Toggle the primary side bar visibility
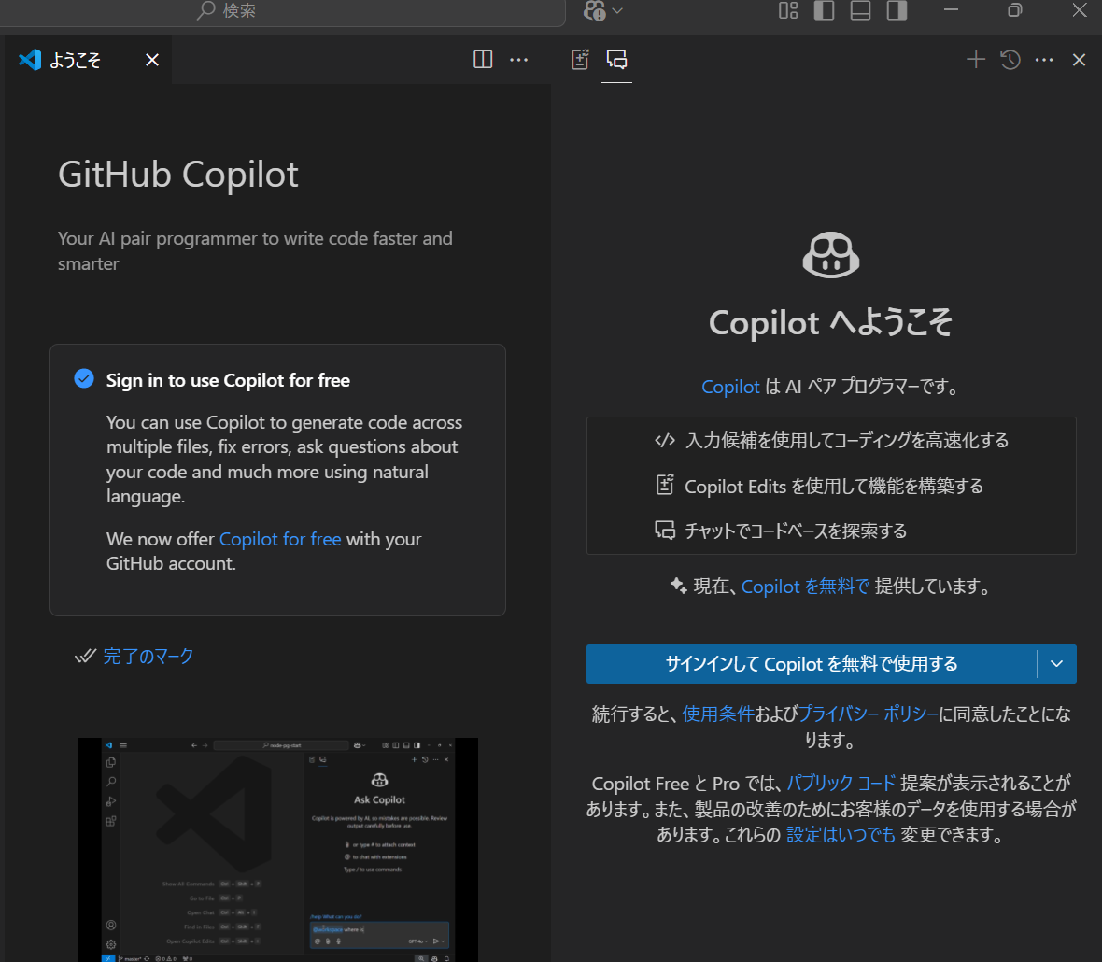The width and height of the screenshot is (1102, 962). (824, 11)
